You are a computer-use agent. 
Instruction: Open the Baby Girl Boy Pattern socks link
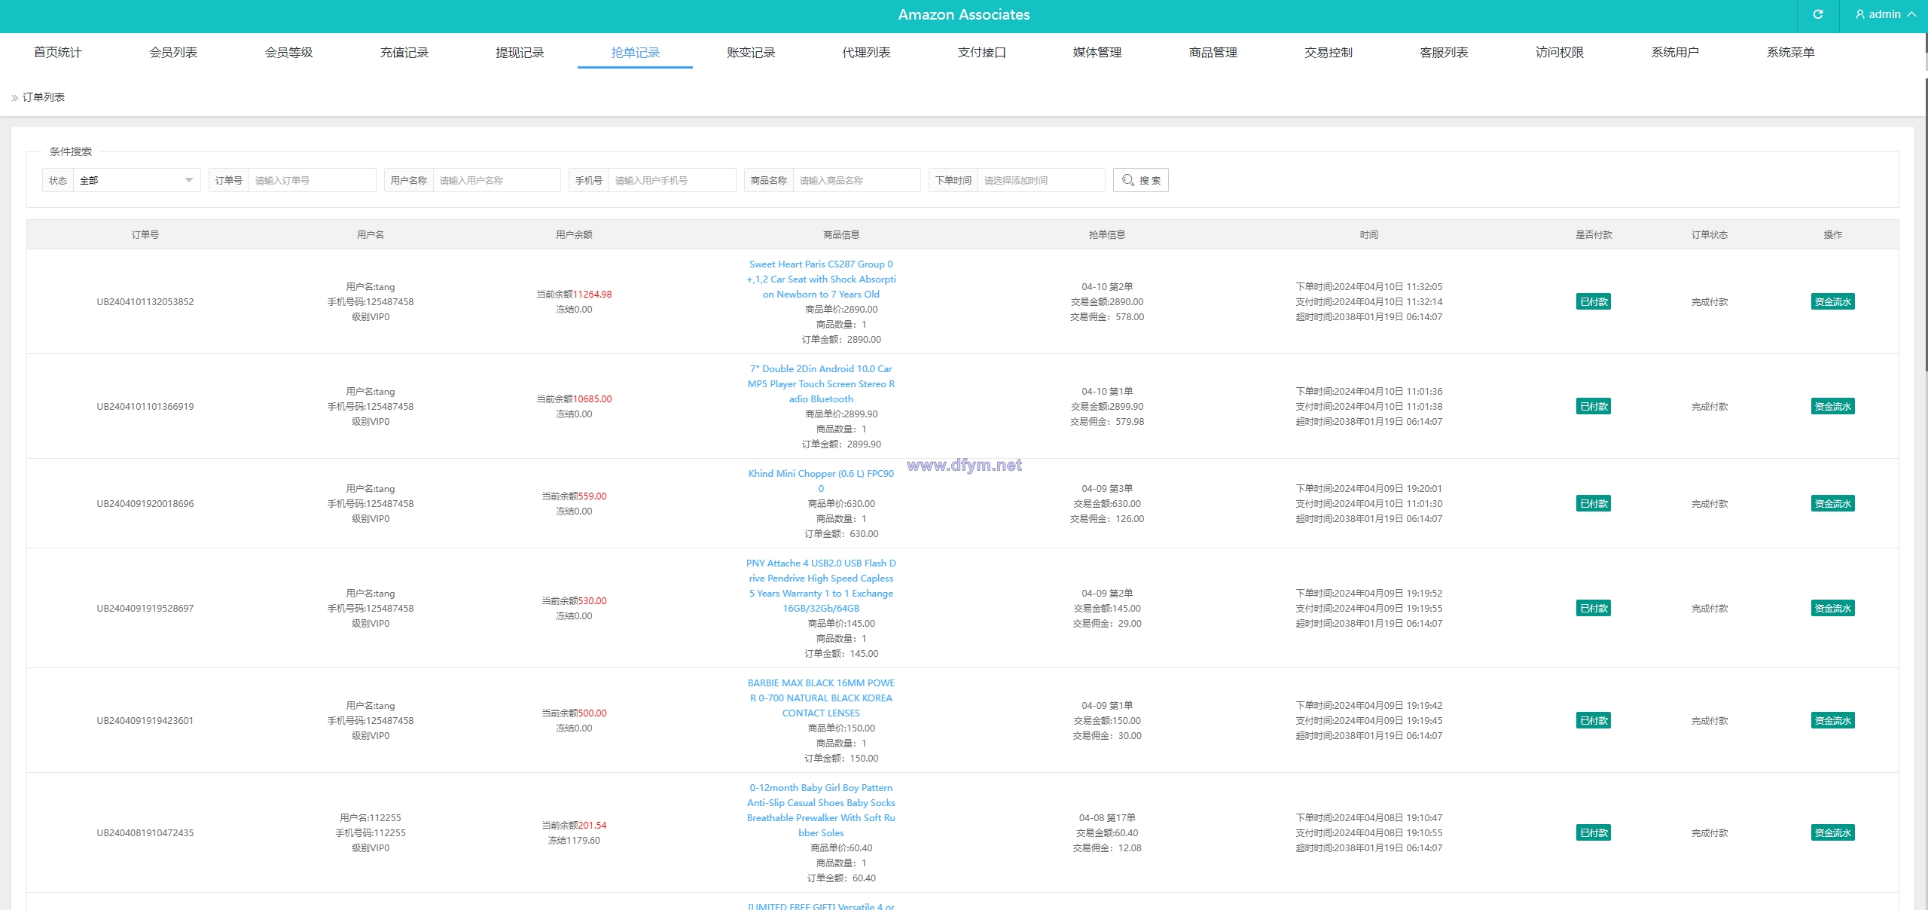point(821,810)
